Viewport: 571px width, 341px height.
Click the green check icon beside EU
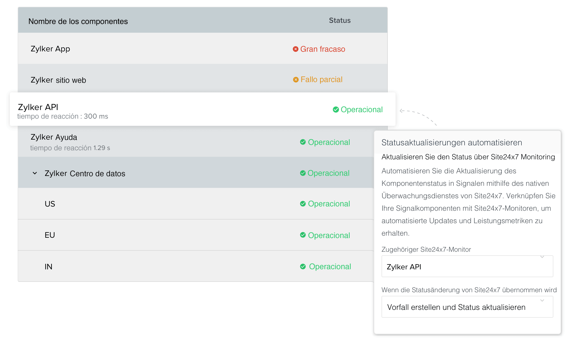pos(303,235)
